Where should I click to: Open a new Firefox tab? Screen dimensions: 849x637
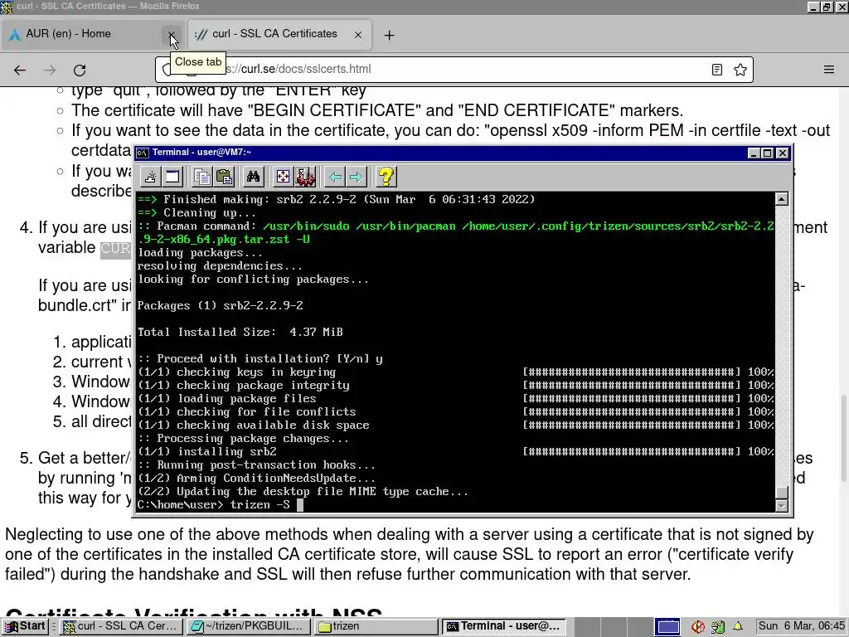click(389, 35)
